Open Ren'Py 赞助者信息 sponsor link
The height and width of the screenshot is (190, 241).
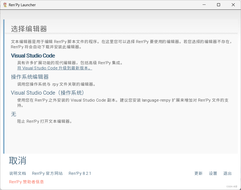point(26,182)
